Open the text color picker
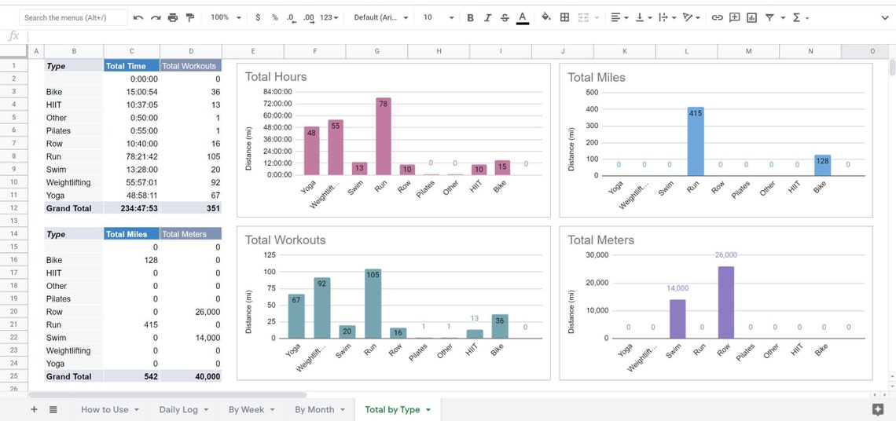896x421 pixels. [x=522, y=18]
